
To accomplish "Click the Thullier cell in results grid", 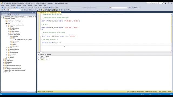I will 43,58.
